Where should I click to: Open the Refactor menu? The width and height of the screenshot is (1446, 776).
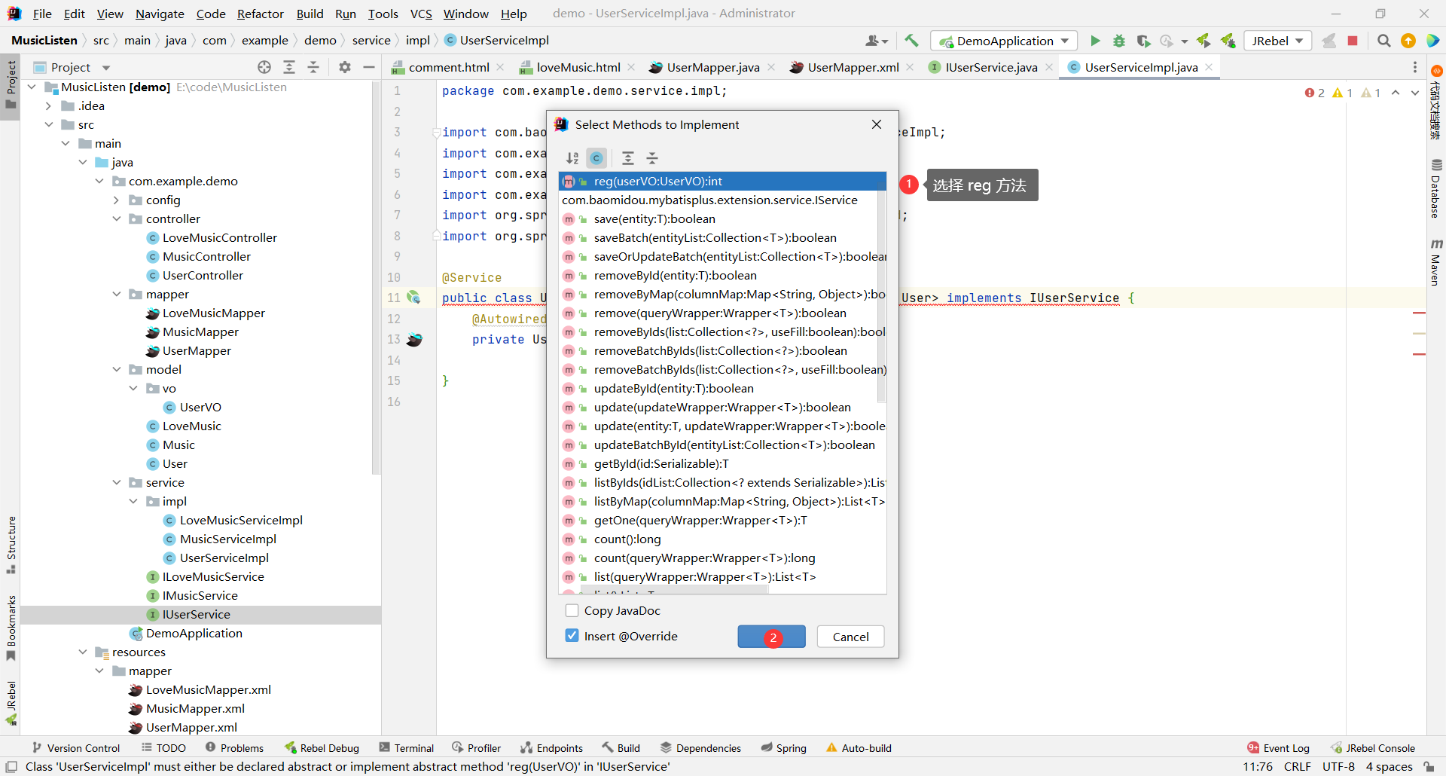(x=260, y=14)
